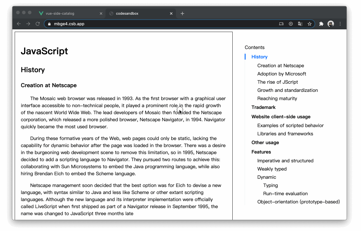
Task: Jump to History in the contents
Action: [259, 57]
